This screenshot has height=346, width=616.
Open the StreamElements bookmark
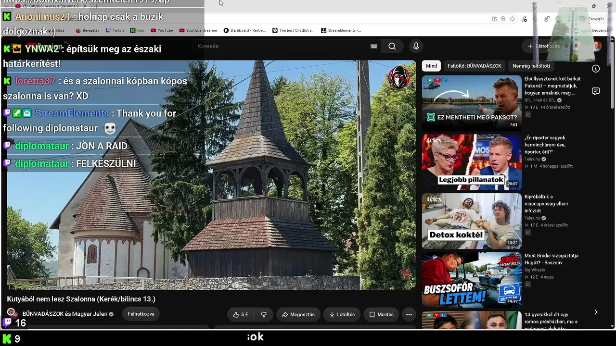click(341, 30)
